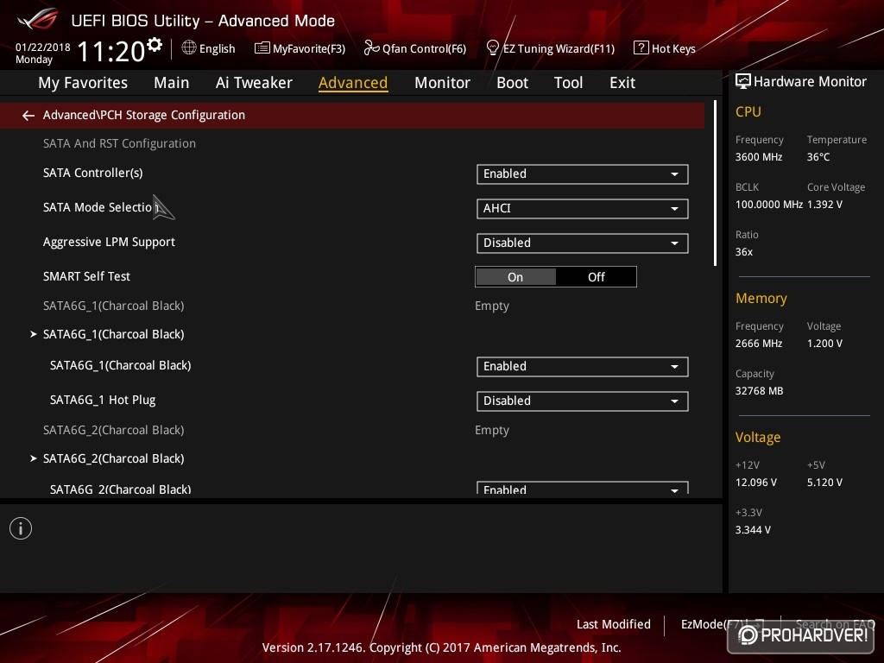Click Last Modified
The height and width of the screenshot is (663, 884).
coord(614,624)
